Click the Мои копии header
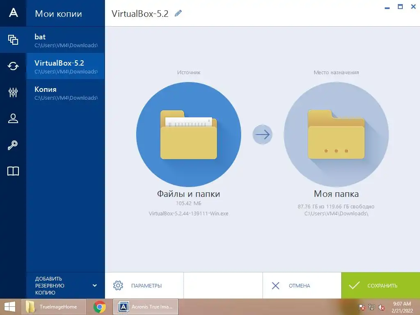Viewport: 420px width, 315px height. click(58, 14)
